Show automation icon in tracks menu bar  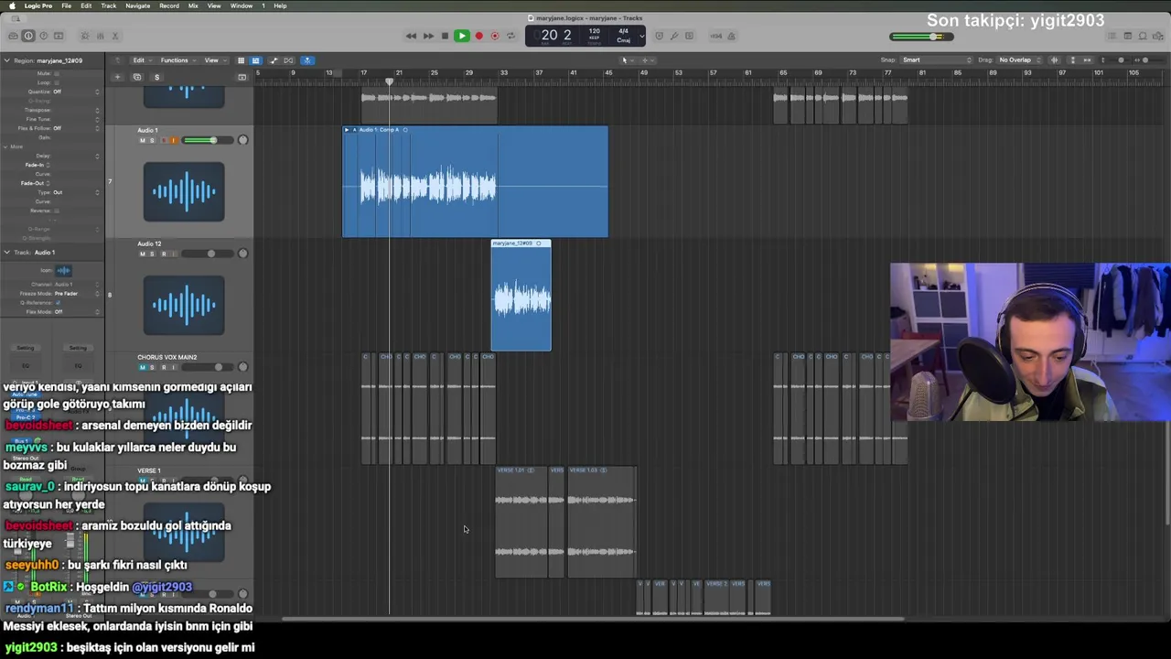coord(274,60)
